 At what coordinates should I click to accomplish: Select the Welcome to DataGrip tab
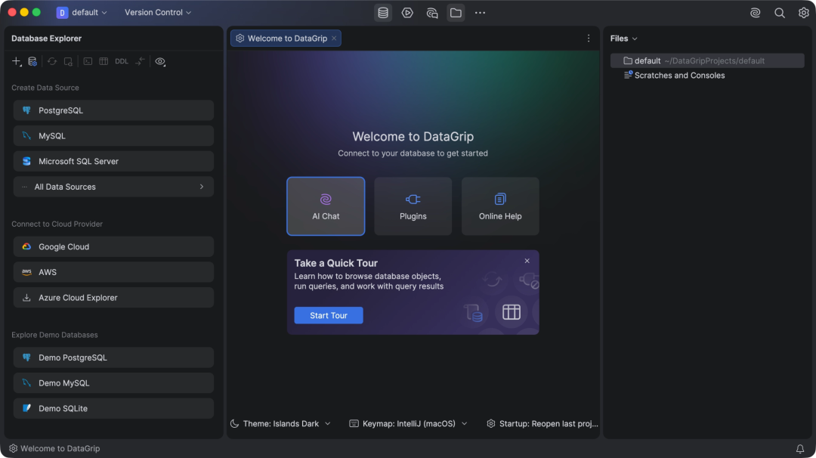[286, 39]
